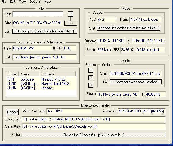Click the Contents column header in metadata
The height and width of the screenshot is (146, 173).
pyautogui.click(x=57, y=74)
